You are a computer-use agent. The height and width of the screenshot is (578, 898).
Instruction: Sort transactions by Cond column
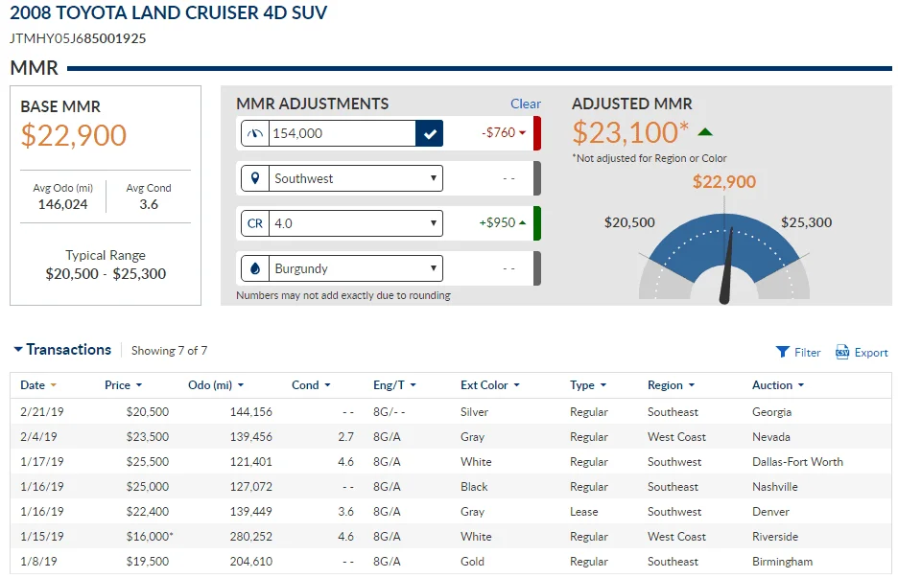(311, 385)
